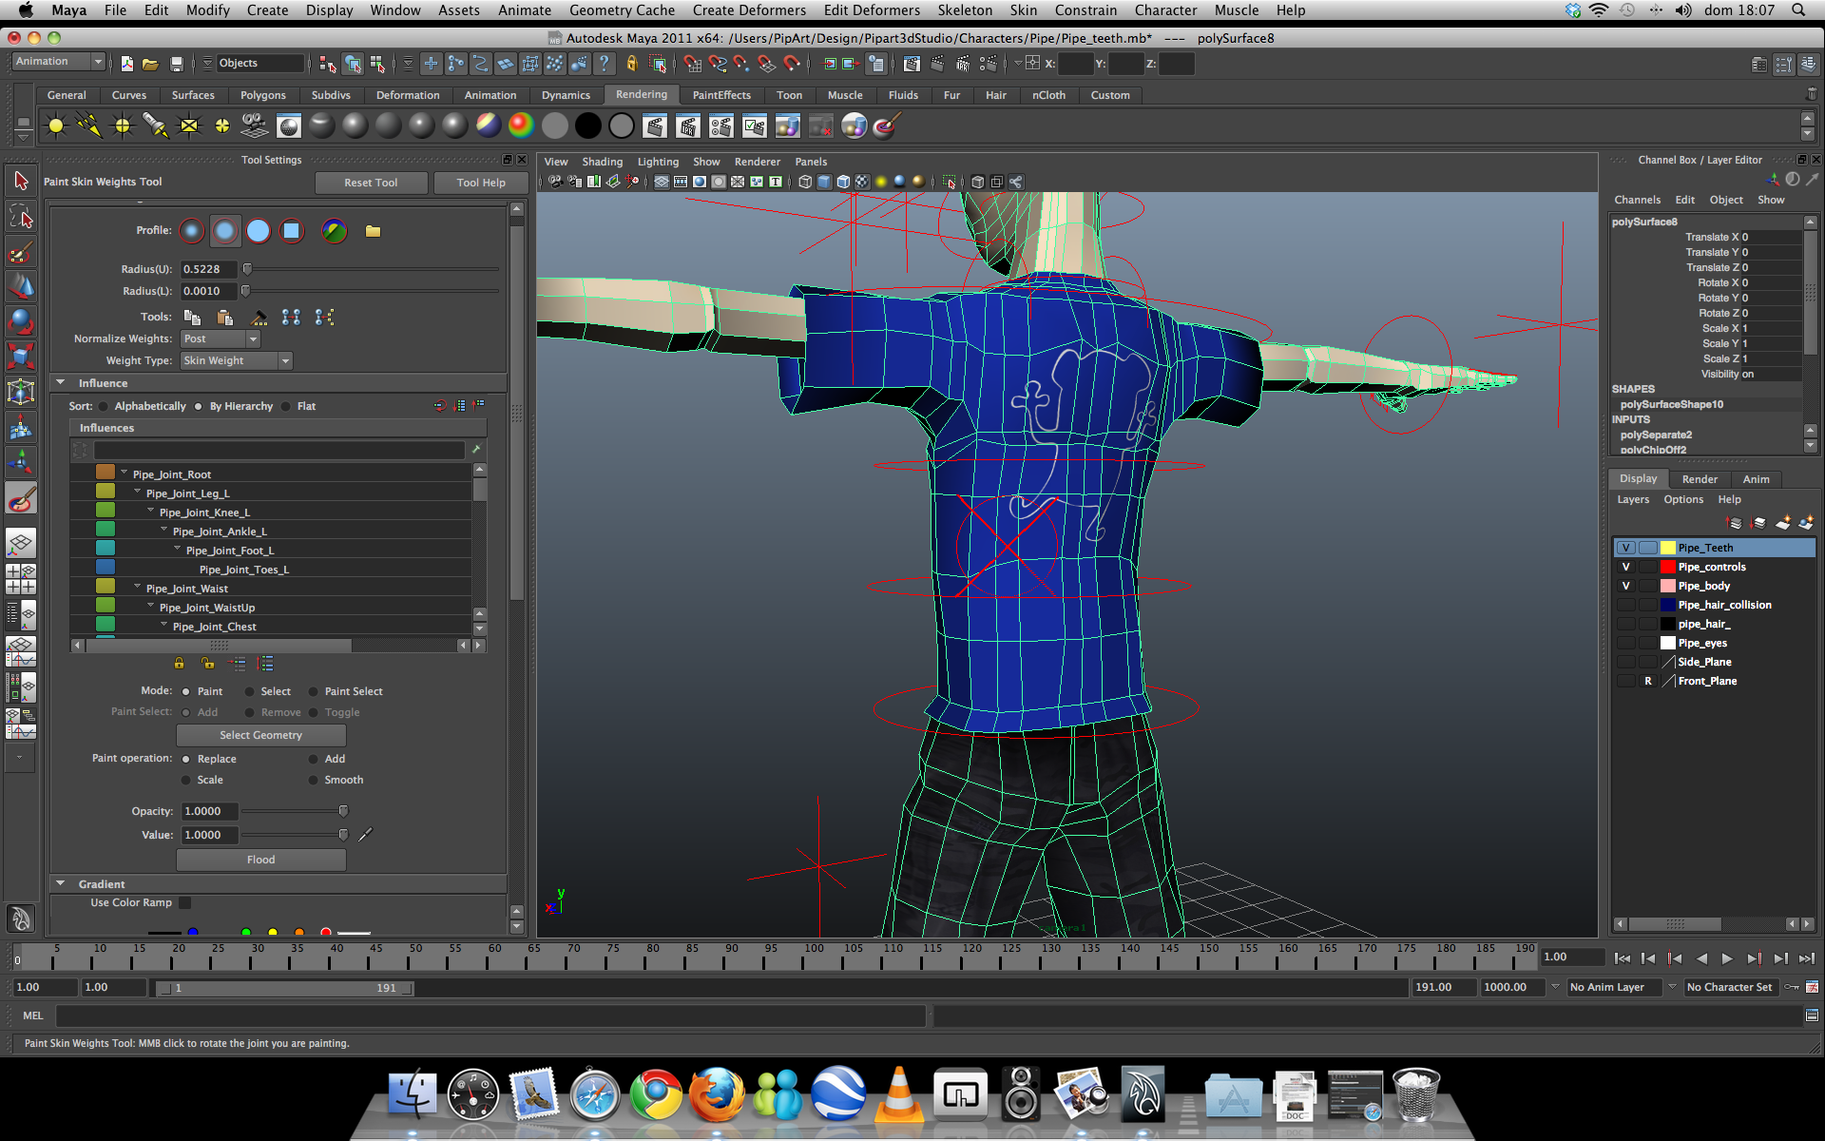Screen dimensions: 1825x1141
Task: Collapse the Pipe_Joint_Leg_L hierarchy
Action: [137, 493]
